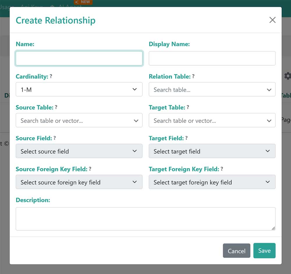
Task: Click the Description: label
Action: (33, 200)
